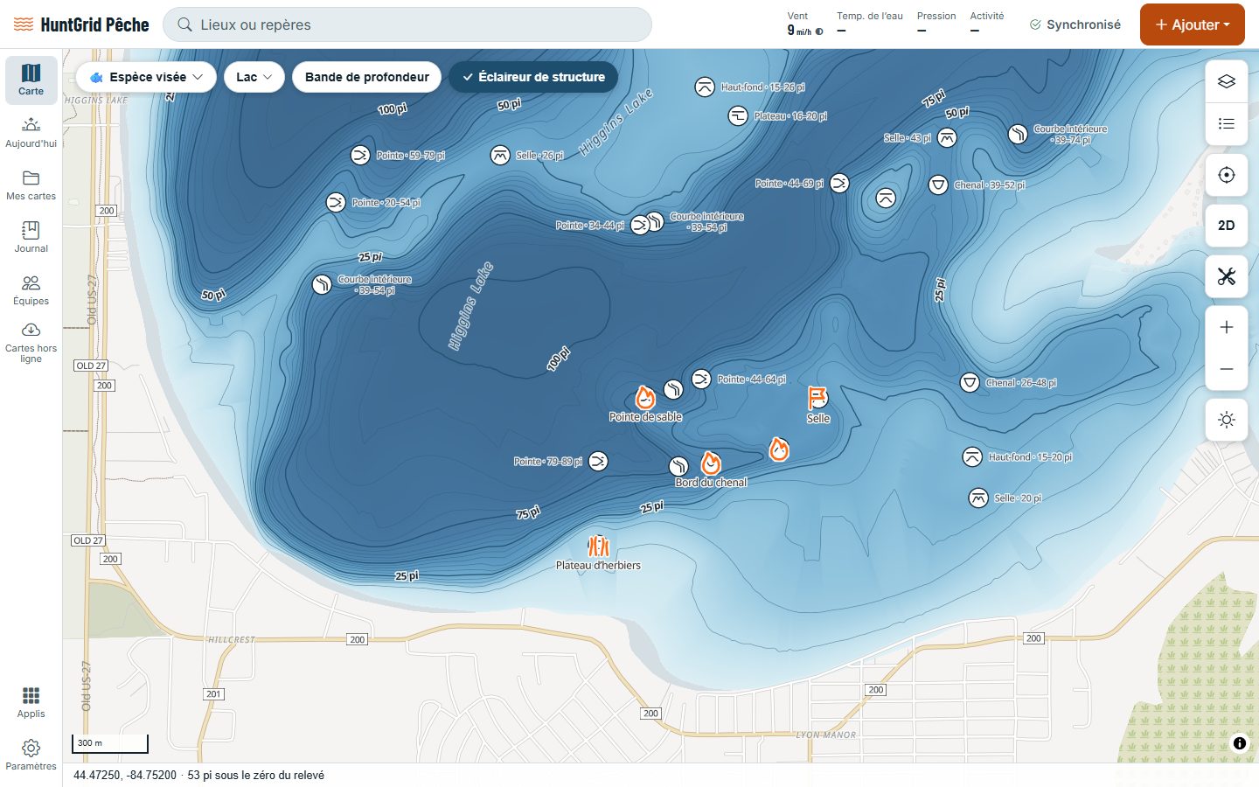Click the Chenal 26-48 pi structure icon

click(x=970, y=383)
